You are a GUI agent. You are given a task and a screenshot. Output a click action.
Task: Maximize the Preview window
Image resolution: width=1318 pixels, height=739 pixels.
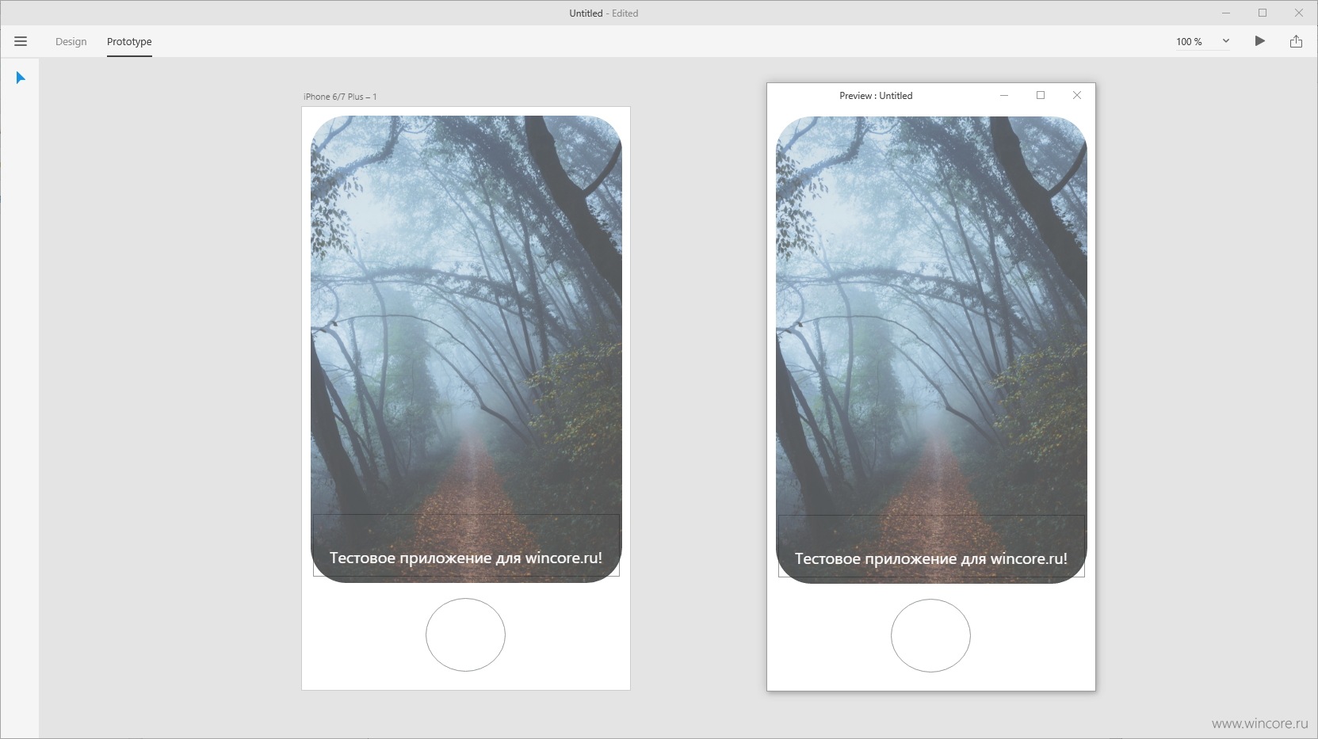pos(1041,95)
